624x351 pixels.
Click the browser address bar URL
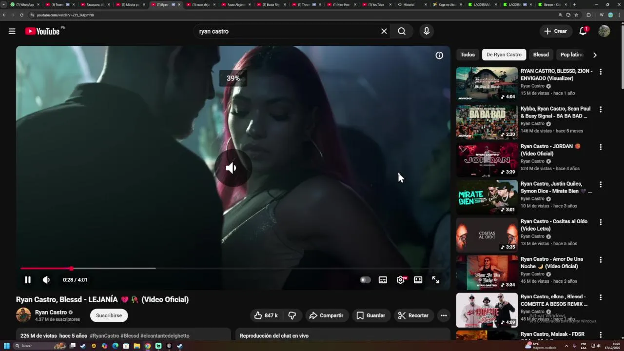(65, 15)
